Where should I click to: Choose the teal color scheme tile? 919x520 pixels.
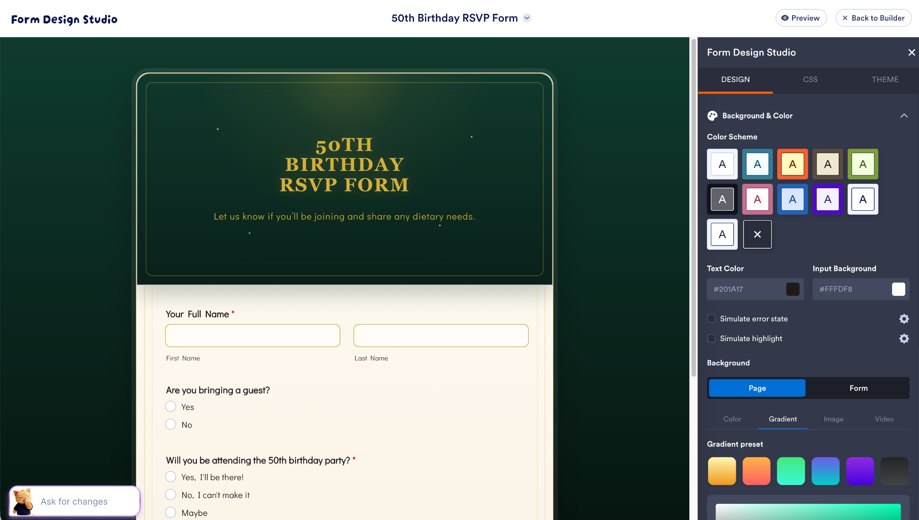coord(757,164)
